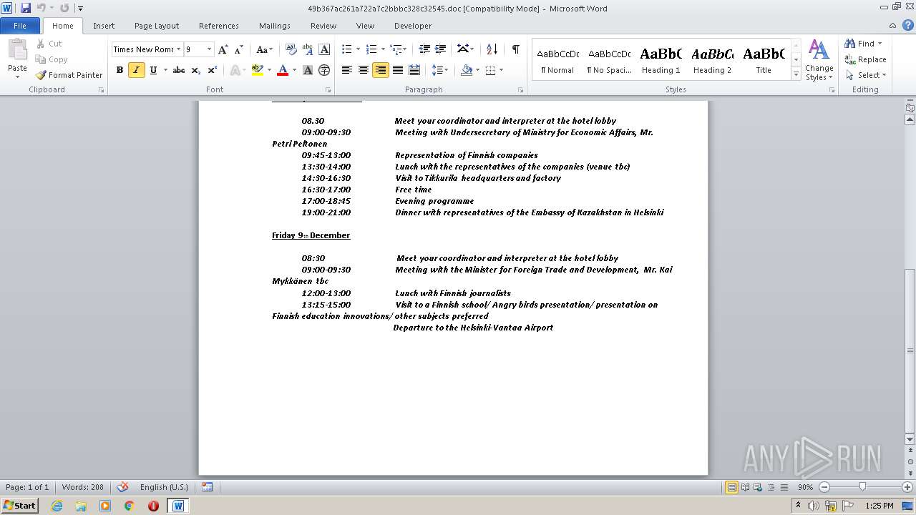Sort the selected text

pyautogui.click(x=492, y=49)
